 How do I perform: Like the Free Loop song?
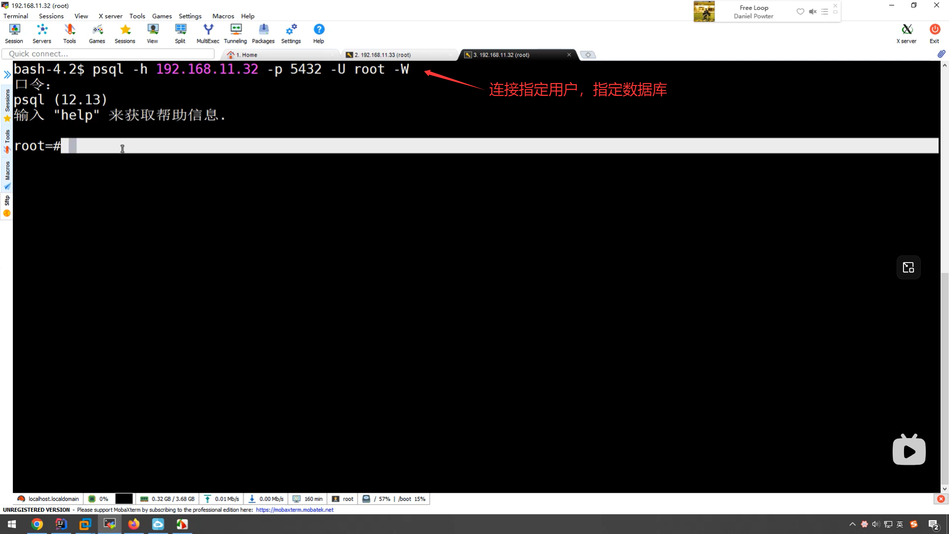(800, 11)
